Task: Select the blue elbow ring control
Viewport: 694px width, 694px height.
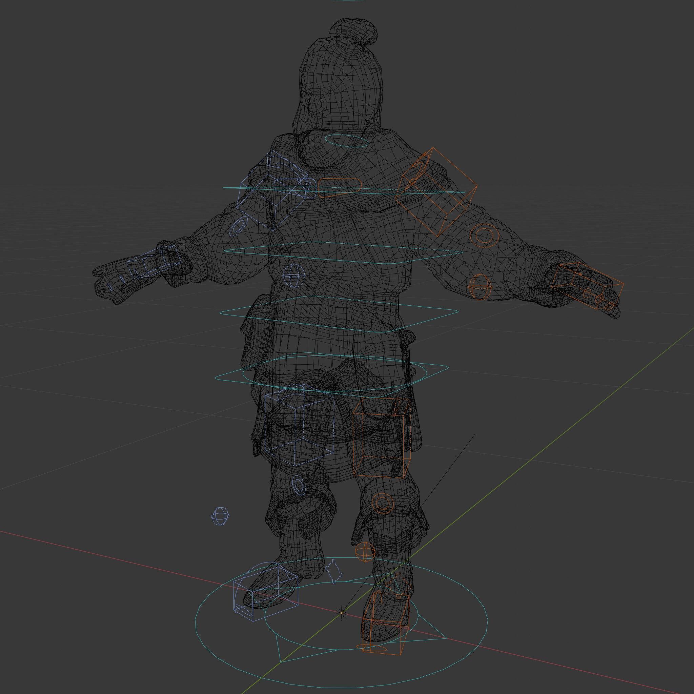Action: click(238, 227)
